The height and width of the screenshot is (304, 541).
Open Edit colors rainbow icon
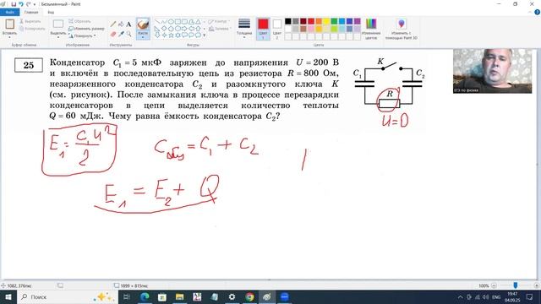coord(371,24)
